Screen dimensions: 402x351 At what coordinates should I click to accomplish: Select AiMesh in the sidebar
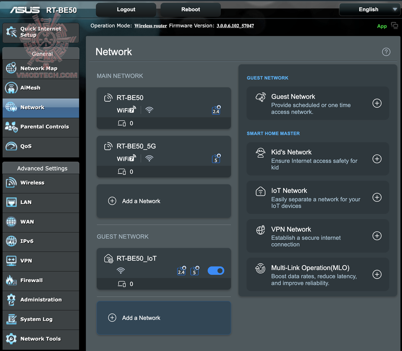tap(41, 88)
